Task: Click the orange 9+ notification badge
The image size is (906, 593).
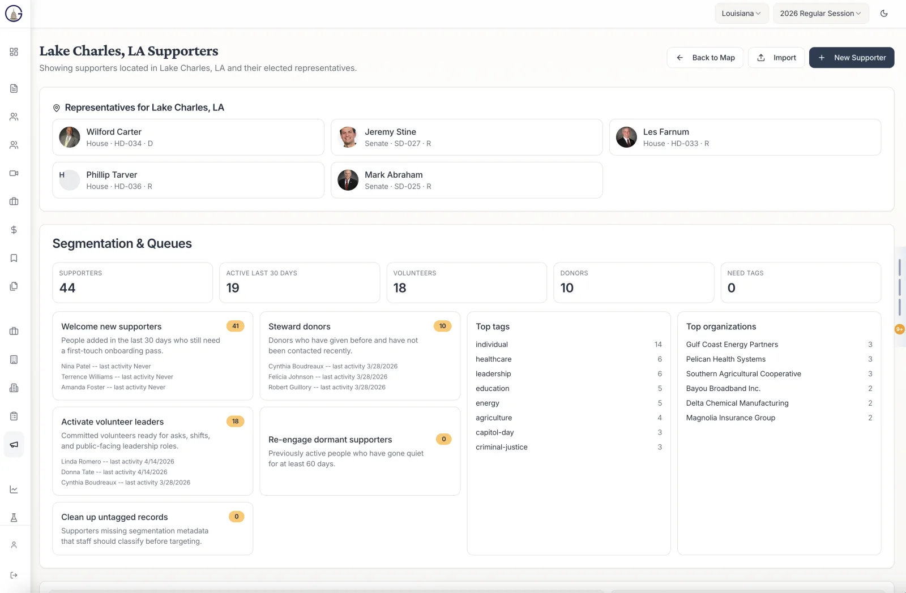Action: pos(899,329)
